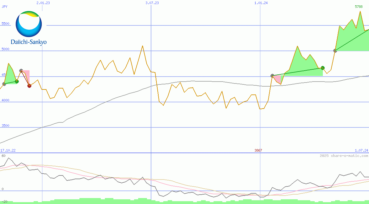
Task: Click the gray entry marker right after 1.01.24
Action: pyautogui.click(x=272, y=76)
